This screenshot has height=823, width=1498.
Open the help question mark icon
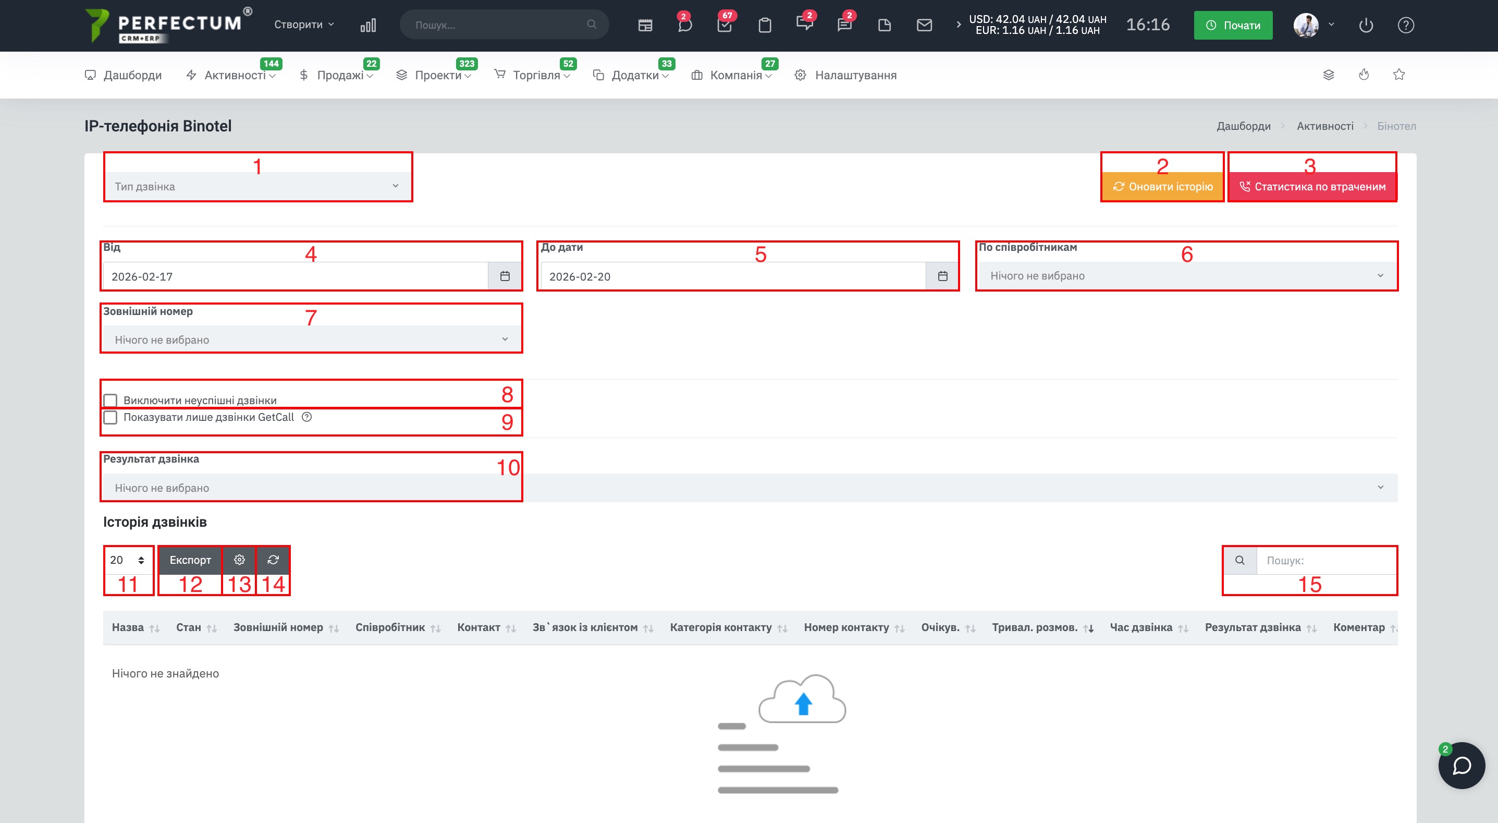[x=1406, y=25]
